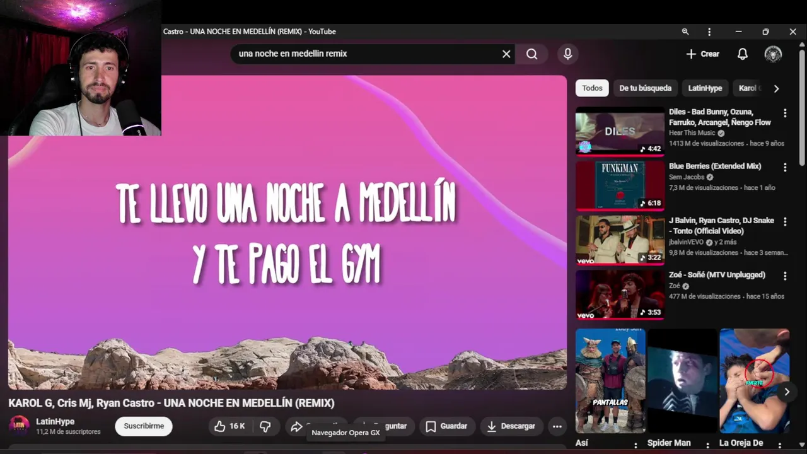Screen dimensions: 807x454
Task: Open options menu for Diles video
Action: (785, 113)
